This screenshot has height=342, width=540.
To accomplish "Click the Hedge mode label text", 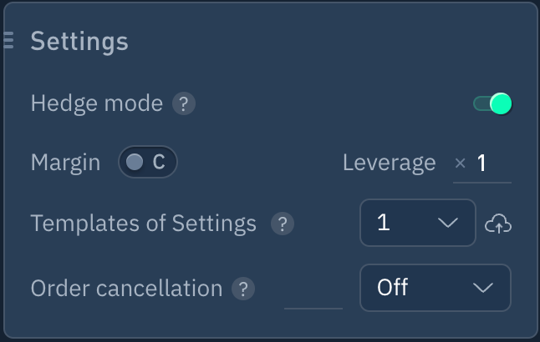I will pos(96,104).
